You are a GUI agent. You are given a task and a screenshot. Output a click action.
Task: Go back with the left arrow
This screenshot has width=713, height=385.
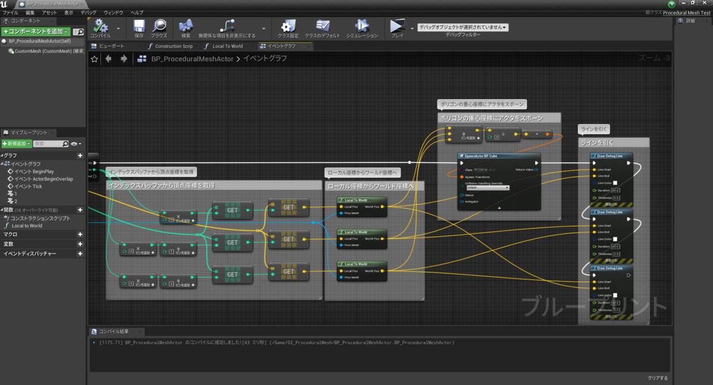click(108, 59)
